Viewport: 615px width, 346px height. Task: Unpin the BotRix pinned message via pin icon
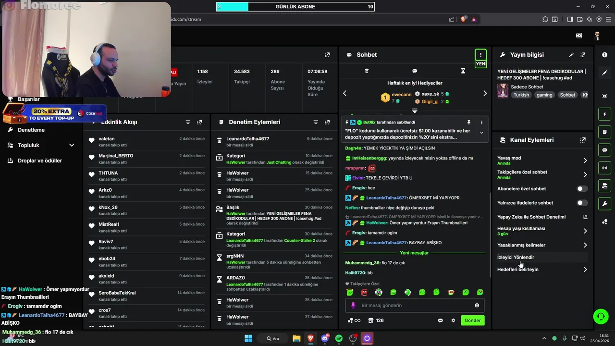469,123
